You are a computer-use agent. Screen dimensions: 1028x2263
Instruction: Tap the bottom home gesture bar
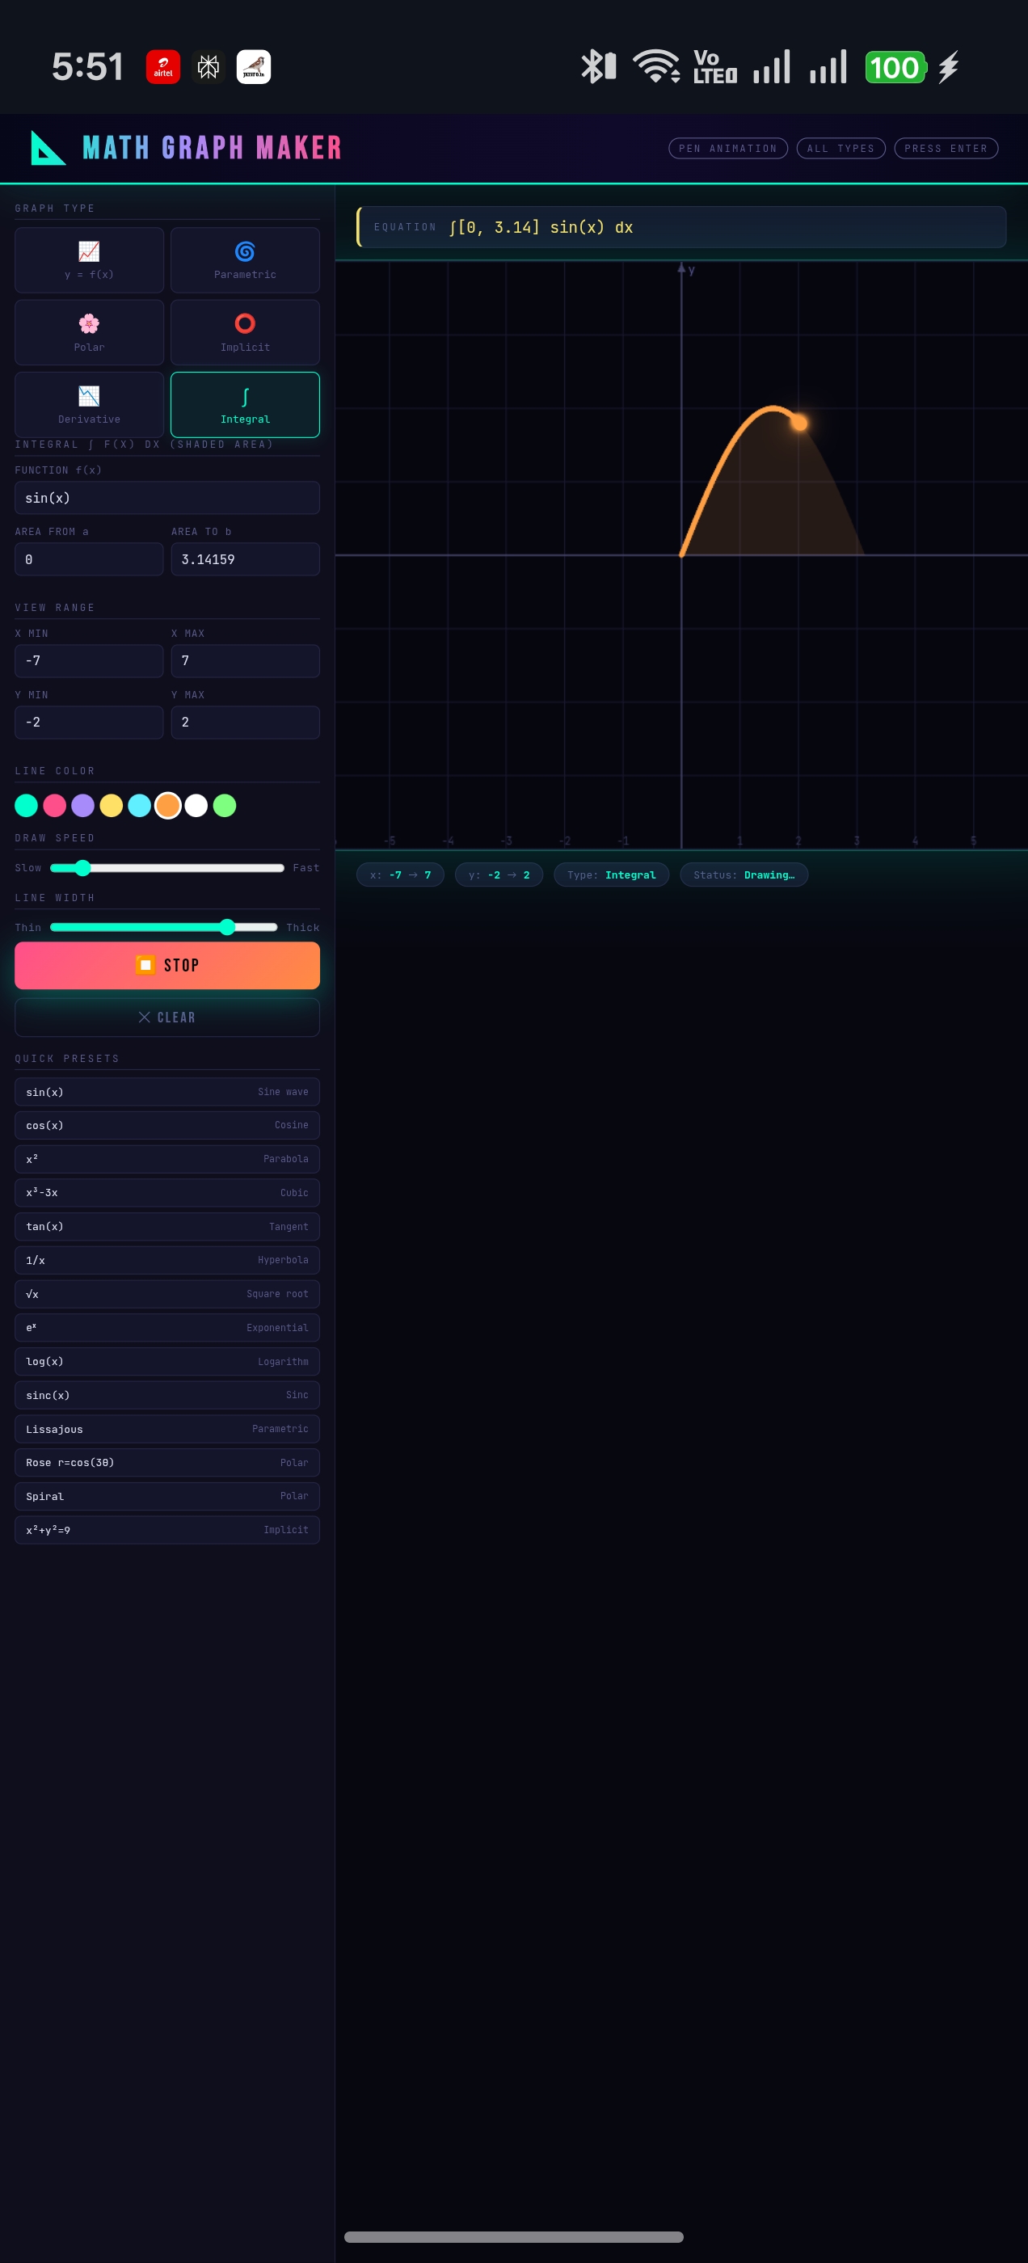pos(514,2236)
